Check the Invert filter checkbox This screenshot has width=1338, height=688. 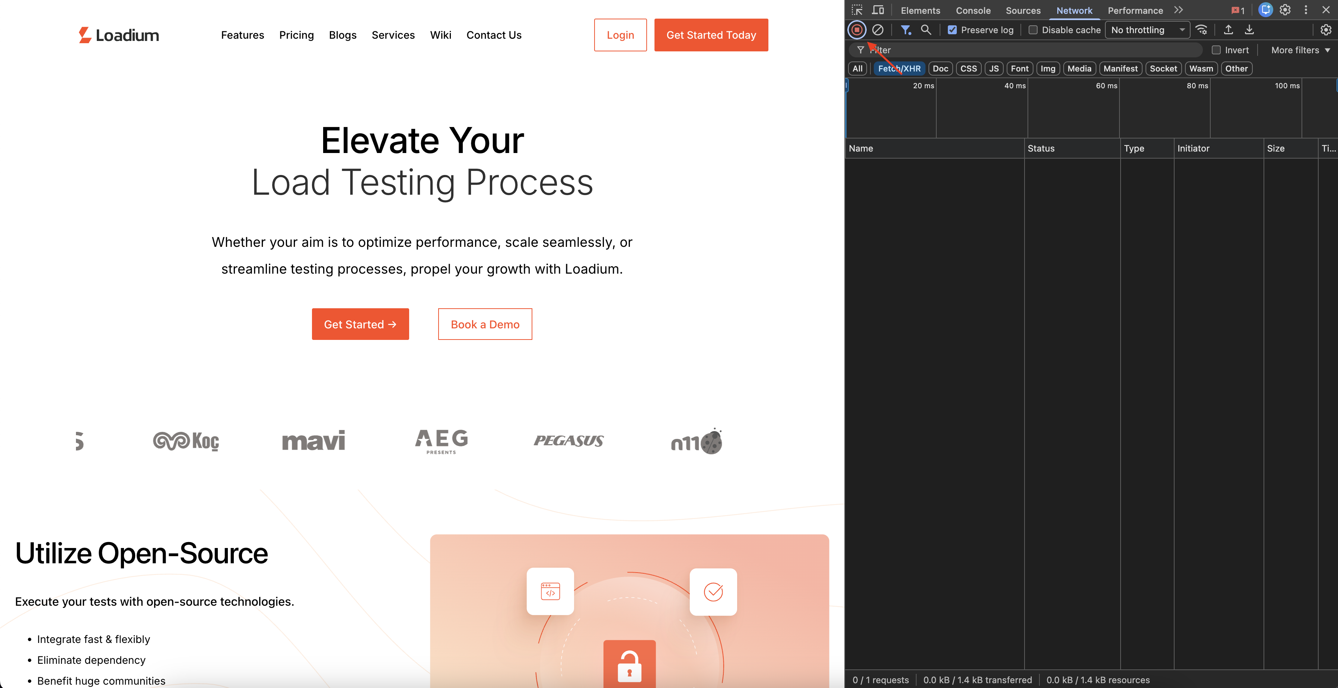[1216, 50]
